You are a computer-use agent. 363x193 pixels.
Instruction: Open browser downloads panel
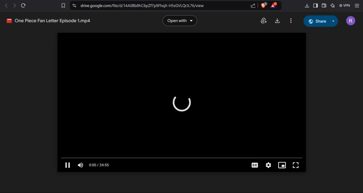[307, 5]
